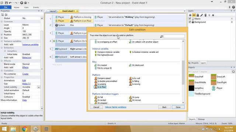Run layout with the Play icon

click(22, 3)
